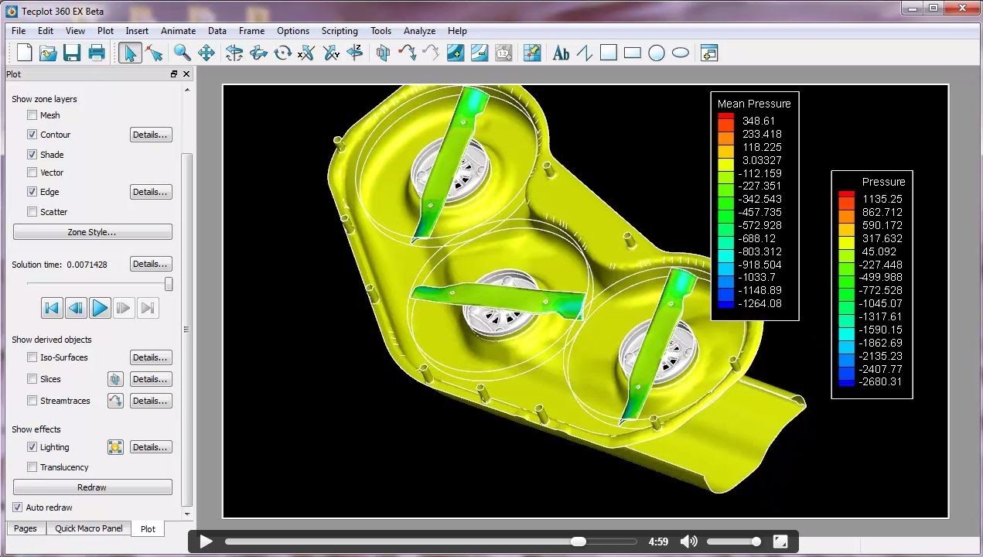Image resolution: width=983 pixels, height=557 pixels.
Task: Select the Translate move tool
Action: pos(206,53)
